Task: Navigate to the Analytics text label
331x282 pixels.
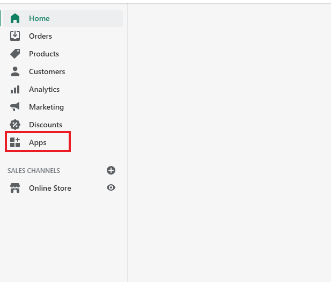Action: pyautogui.click(x=44, y=89)
